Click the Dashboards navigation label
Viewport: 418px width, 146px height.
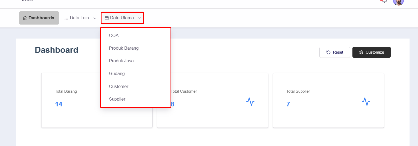[41, 18]
